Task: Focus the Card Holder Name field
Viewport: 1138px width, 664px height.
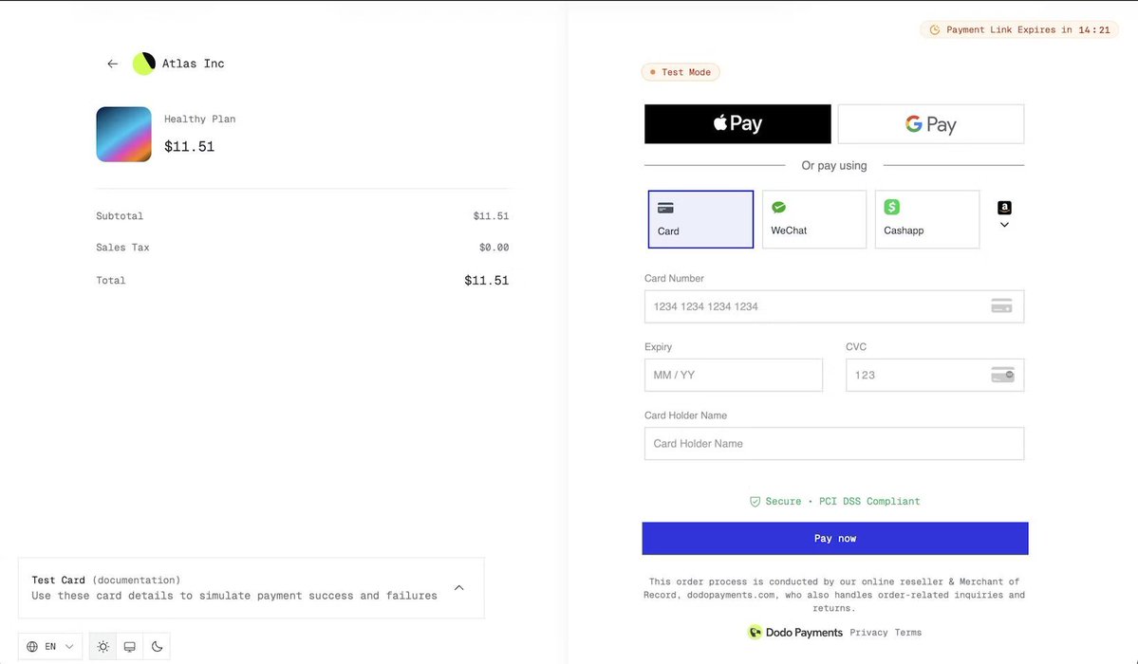Action: pyautogui.click(x=834, y=443)
